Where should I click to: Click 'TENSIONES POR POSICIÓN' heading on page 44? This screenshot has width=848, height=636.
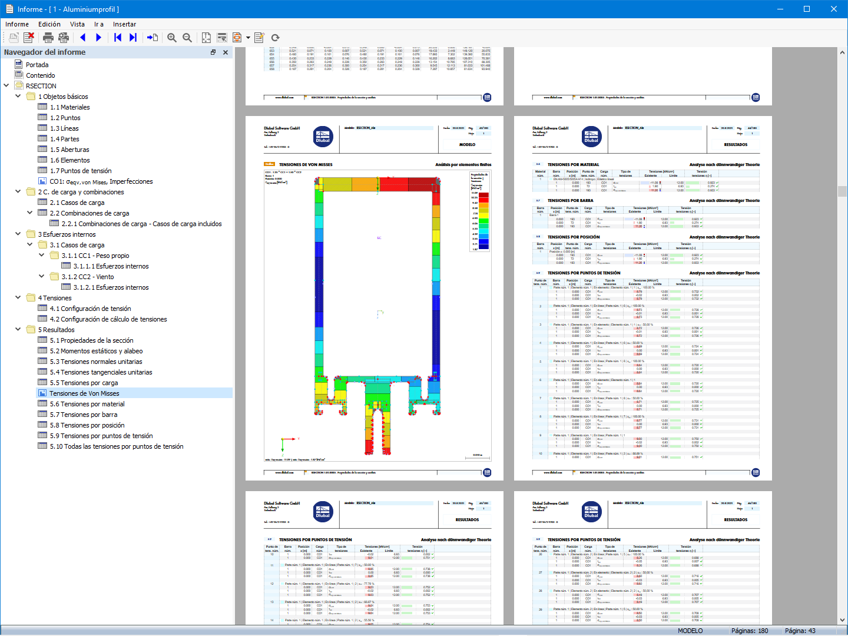tap(574, 237)
